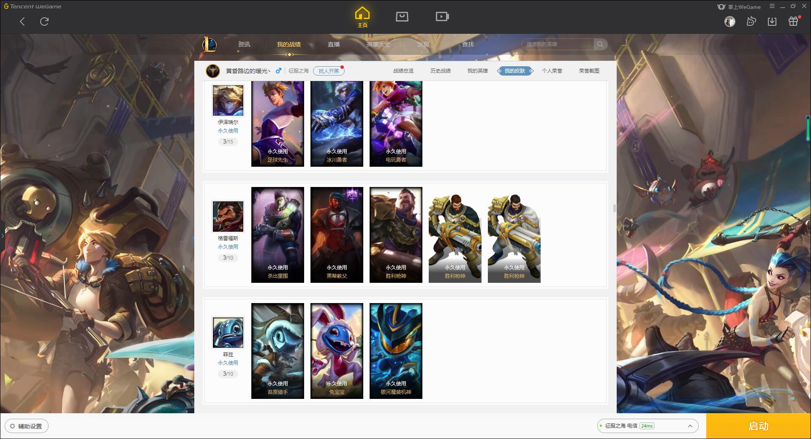The width and height of the screenshot is (811, 439).
Task: Open the 英雄大全 tab
Action: pyautogui.click(x=378, y=44)
